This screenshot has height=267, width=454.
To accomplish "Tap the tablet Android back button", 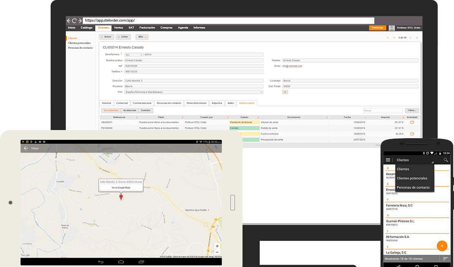I will click(101, 262).
